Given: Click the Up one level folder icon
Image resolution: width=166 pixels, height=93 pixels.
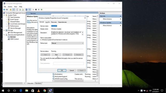Looking at the screenshot, I should click(x=11, y=10).
